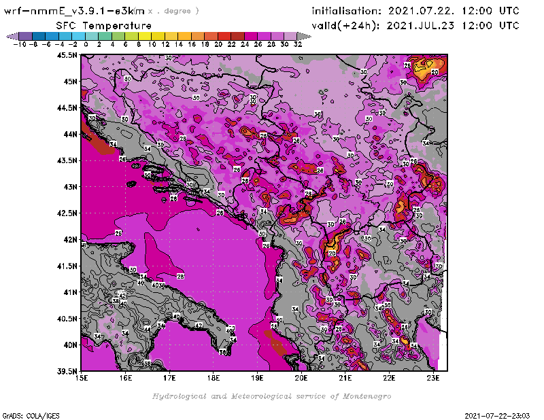Pick the light green 4 to 6 legend swatch
544x420 pixels.
118,37
